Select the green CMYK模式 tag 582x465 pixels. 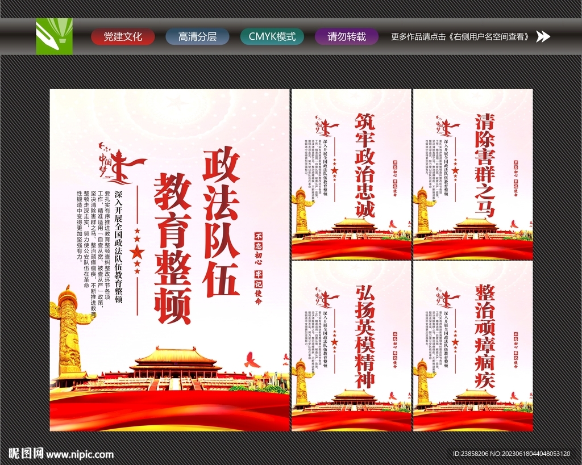pos(272,37)
